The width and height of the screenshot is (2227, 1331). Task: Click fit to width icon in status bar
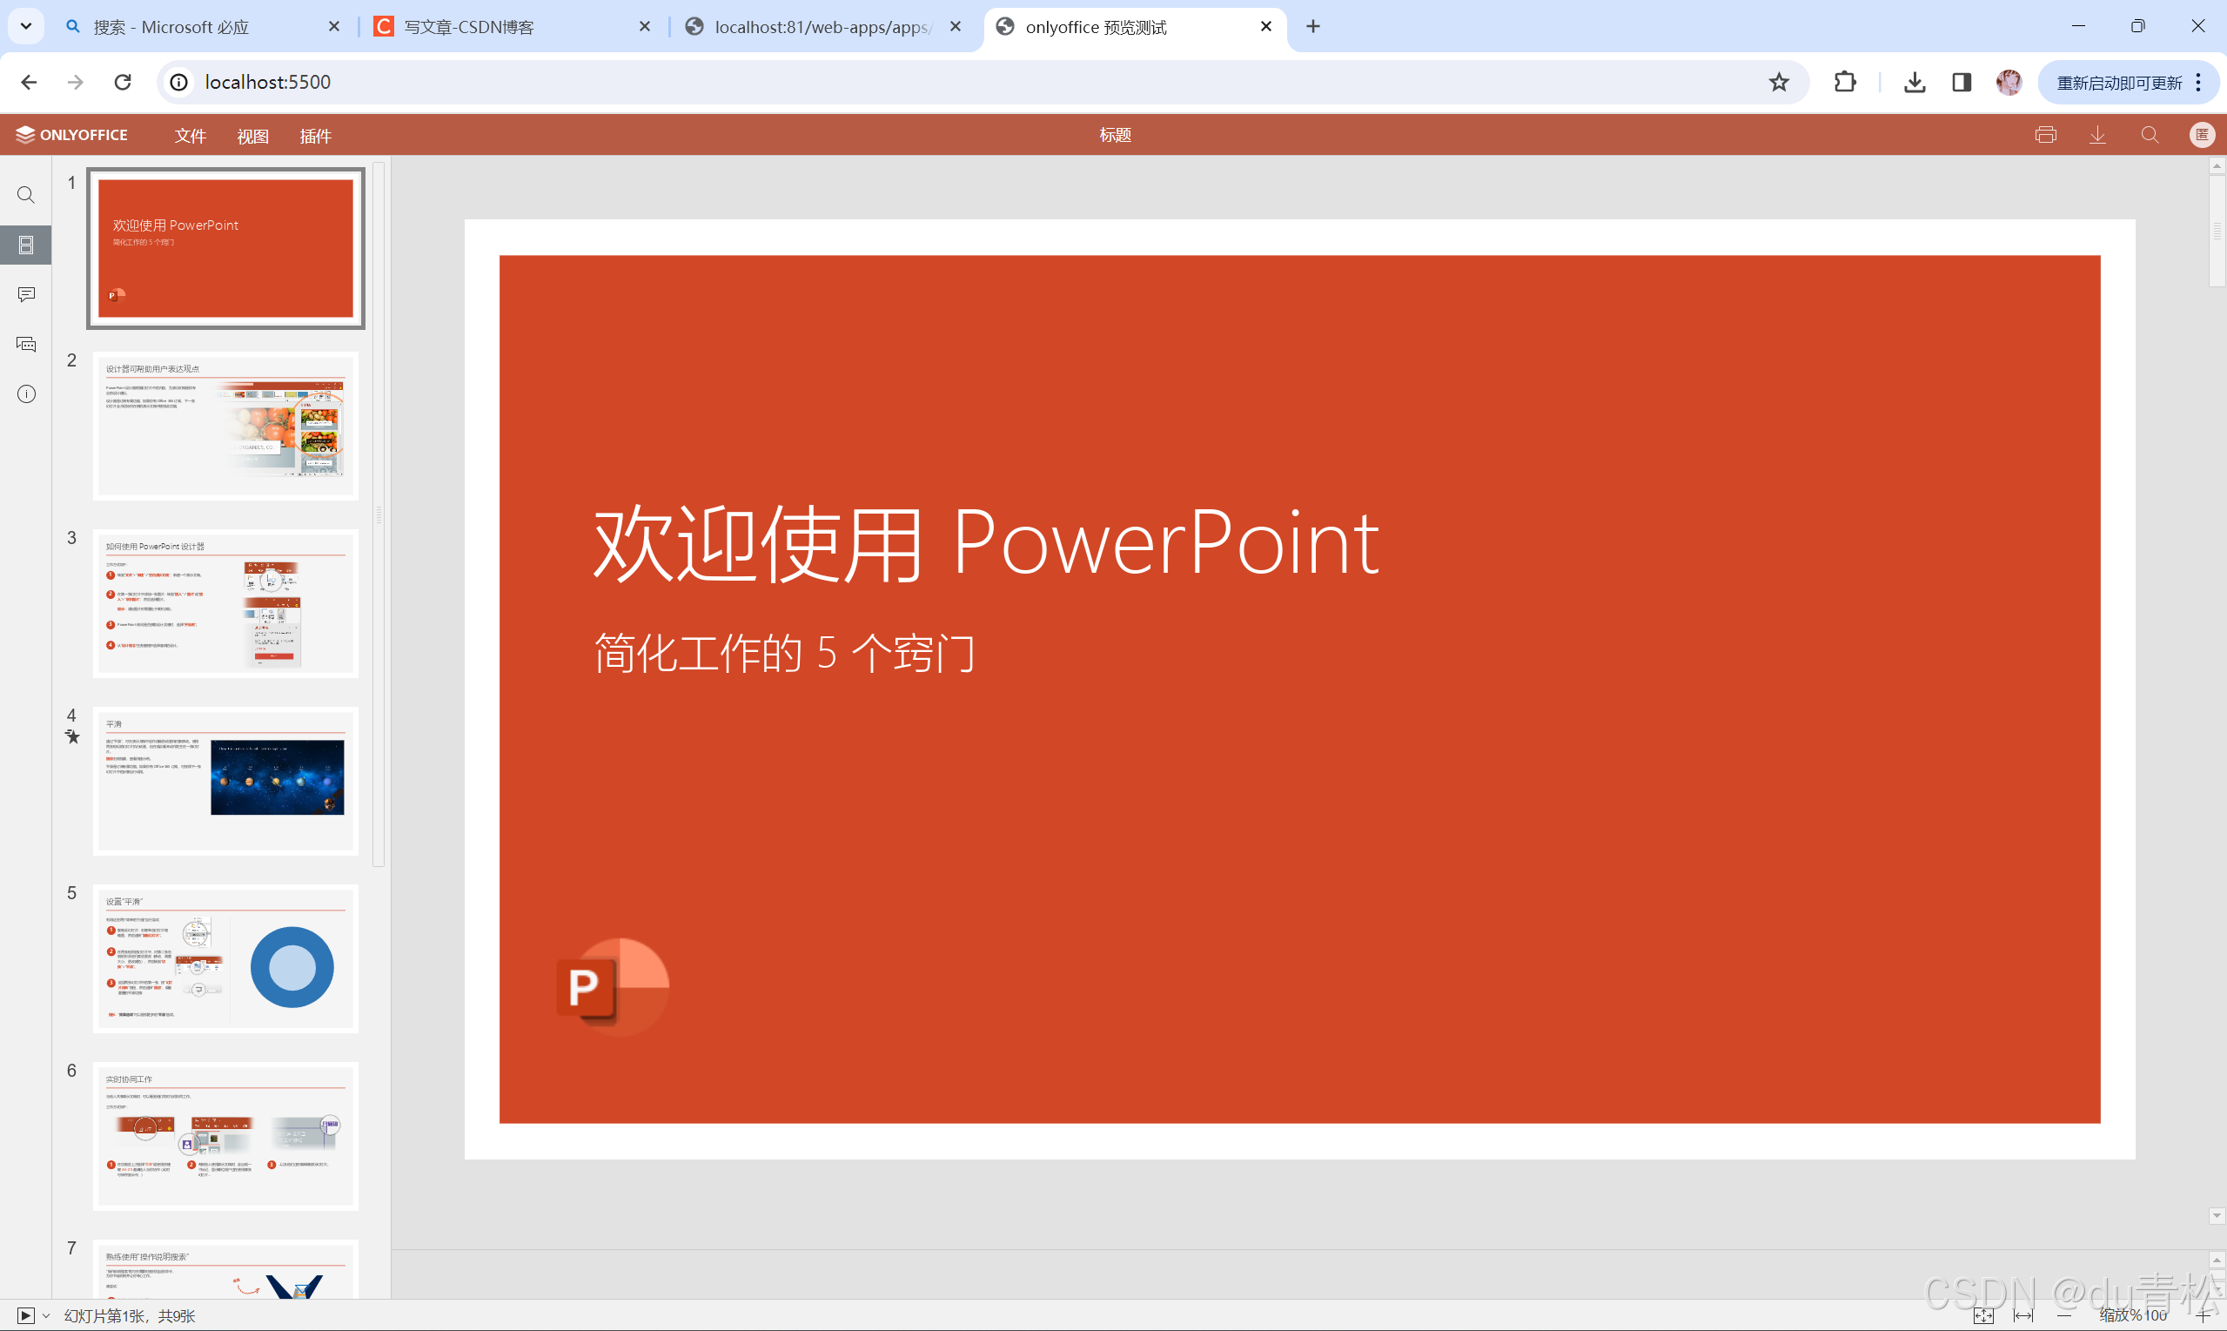coord(2023,1314)
